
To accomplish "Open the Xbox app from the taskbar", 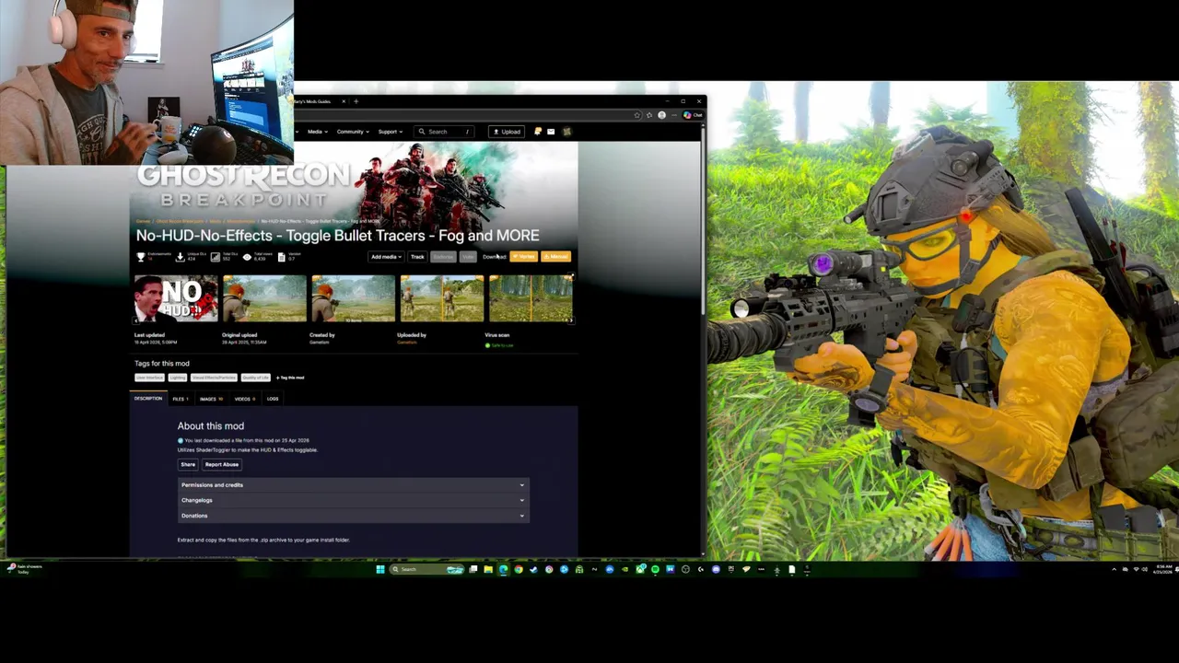I will click(x=640, y=569).
